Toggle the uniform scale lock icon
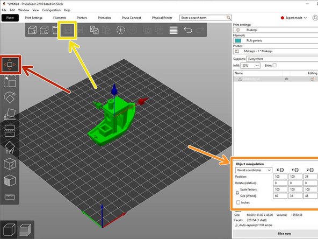Screen dimensions: 318x239 pyautogui.click(x=237, y=193)
